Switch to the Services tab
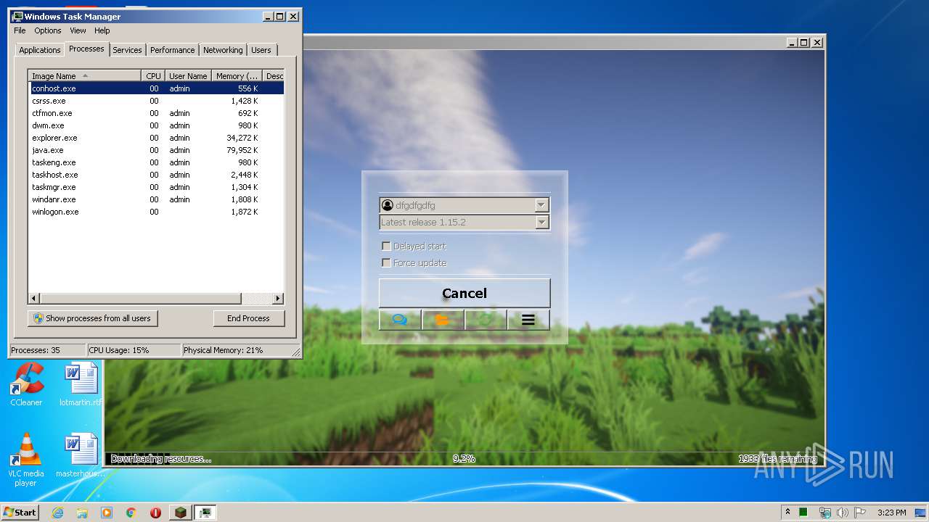929x522 pixels. pyautogui.click(x=127, y=50)
